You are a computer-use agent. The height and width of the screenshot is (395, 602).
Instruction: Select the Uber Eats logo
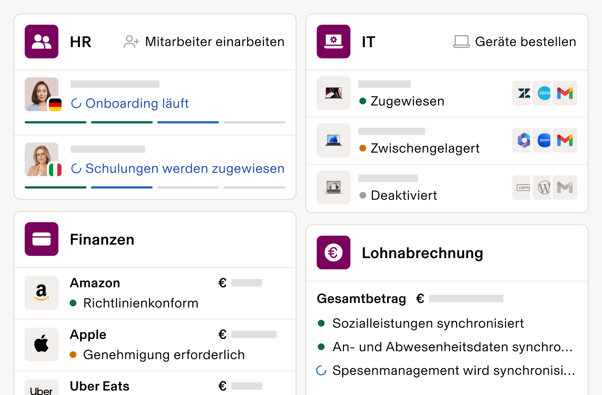point(41,390)
